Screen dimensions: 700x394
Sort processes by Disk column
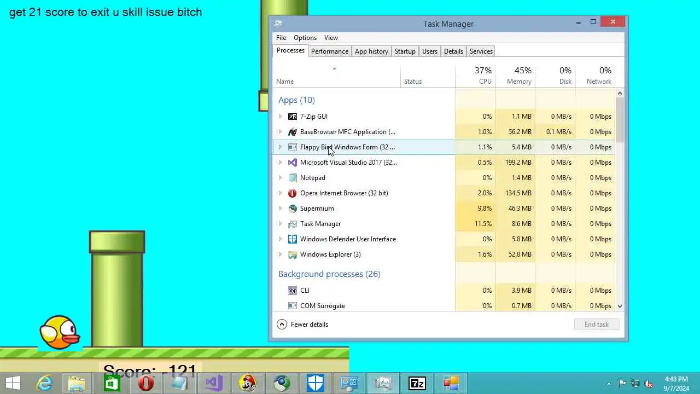point(555,76)
